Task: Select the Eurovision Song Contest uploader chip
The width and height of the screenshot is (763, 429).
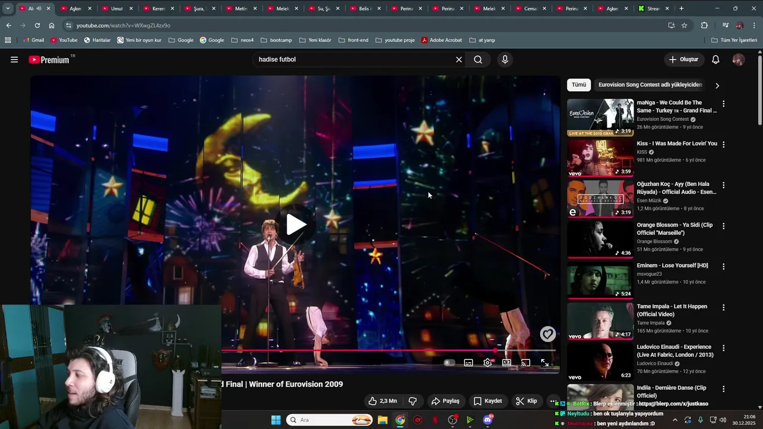Action: (650, 85)
